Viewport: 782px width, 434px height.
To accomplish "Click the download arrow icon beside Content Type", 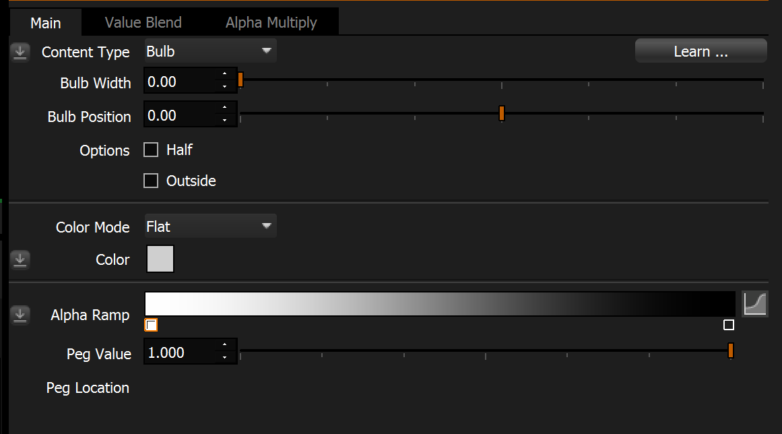I will point(20,52).
